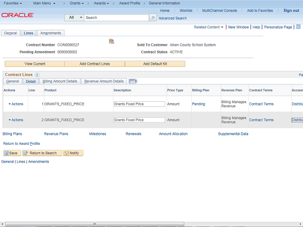The width and height of the screenshot is (303, 227).
Task: Click the show all columns tab icon
Action: 133,81
